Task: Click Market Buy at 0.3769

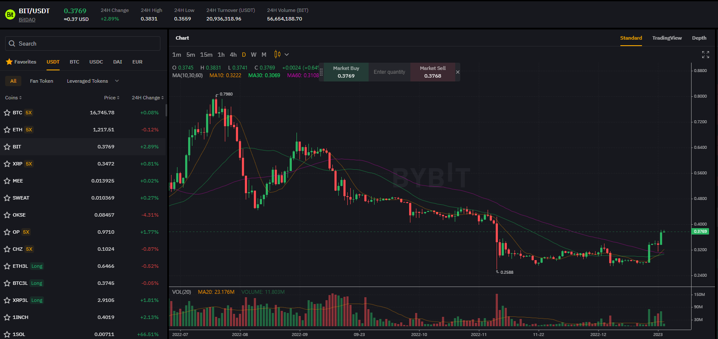Action: 346,72
